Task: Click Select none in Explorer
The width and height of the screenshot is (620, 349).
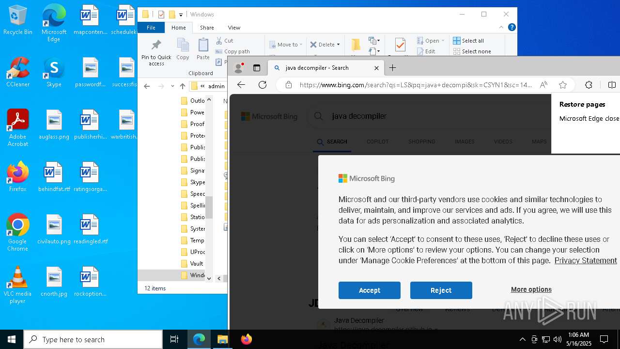Action: pos(472,51)
